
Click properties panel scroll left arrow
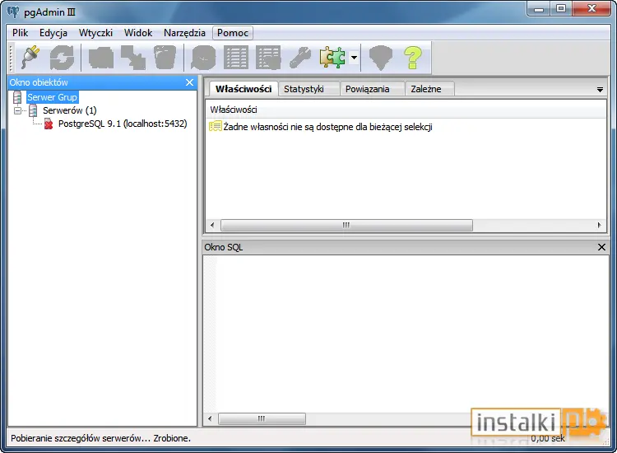(212, 225)
